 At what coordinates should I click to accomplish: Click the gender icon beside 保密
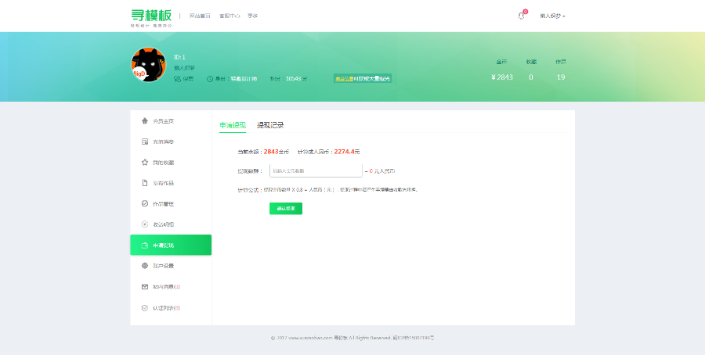[178, 79]
